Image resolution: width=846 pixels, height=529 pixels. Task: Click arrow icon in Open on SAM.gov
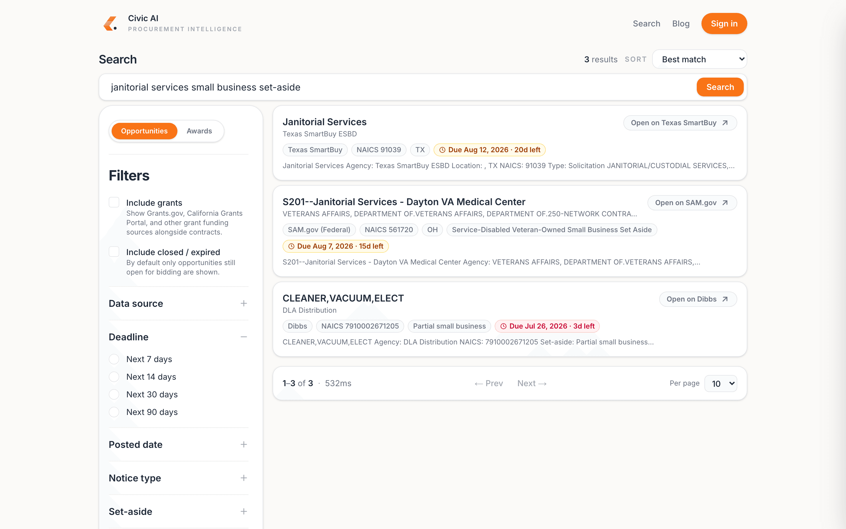tap(725, 202)
